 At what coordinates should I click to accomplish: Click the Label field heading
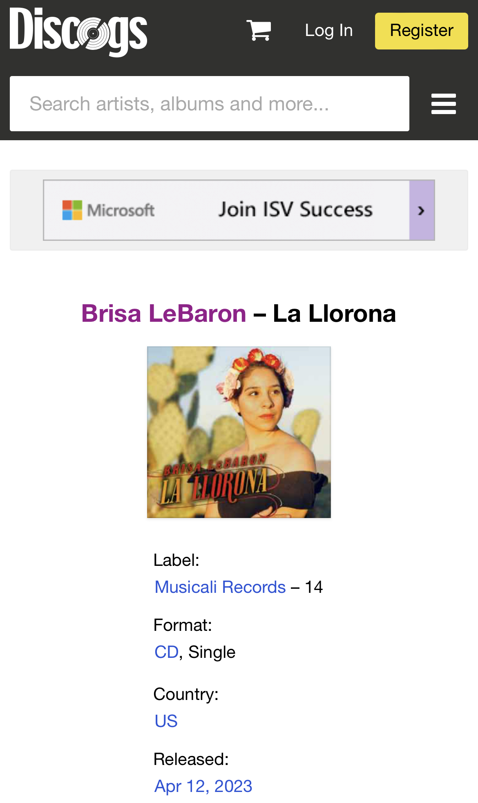(x=176, y=560)
